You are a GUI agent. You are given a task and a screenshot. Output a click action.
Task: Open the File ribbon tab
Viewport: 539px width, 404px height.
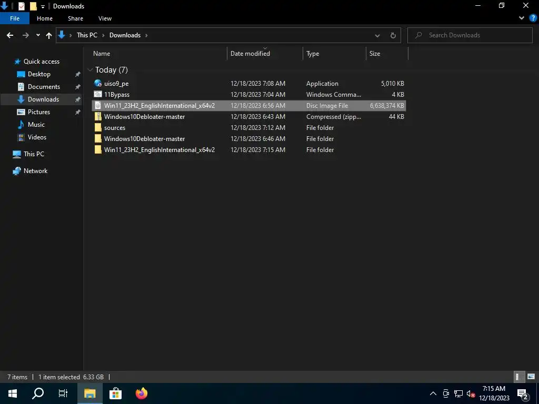click(14, 18)
